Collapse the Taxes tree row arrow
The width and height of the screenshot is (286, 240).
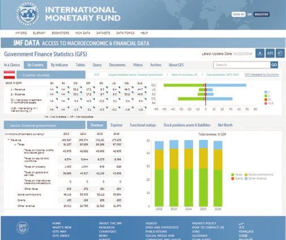click(x=15, y=145)
